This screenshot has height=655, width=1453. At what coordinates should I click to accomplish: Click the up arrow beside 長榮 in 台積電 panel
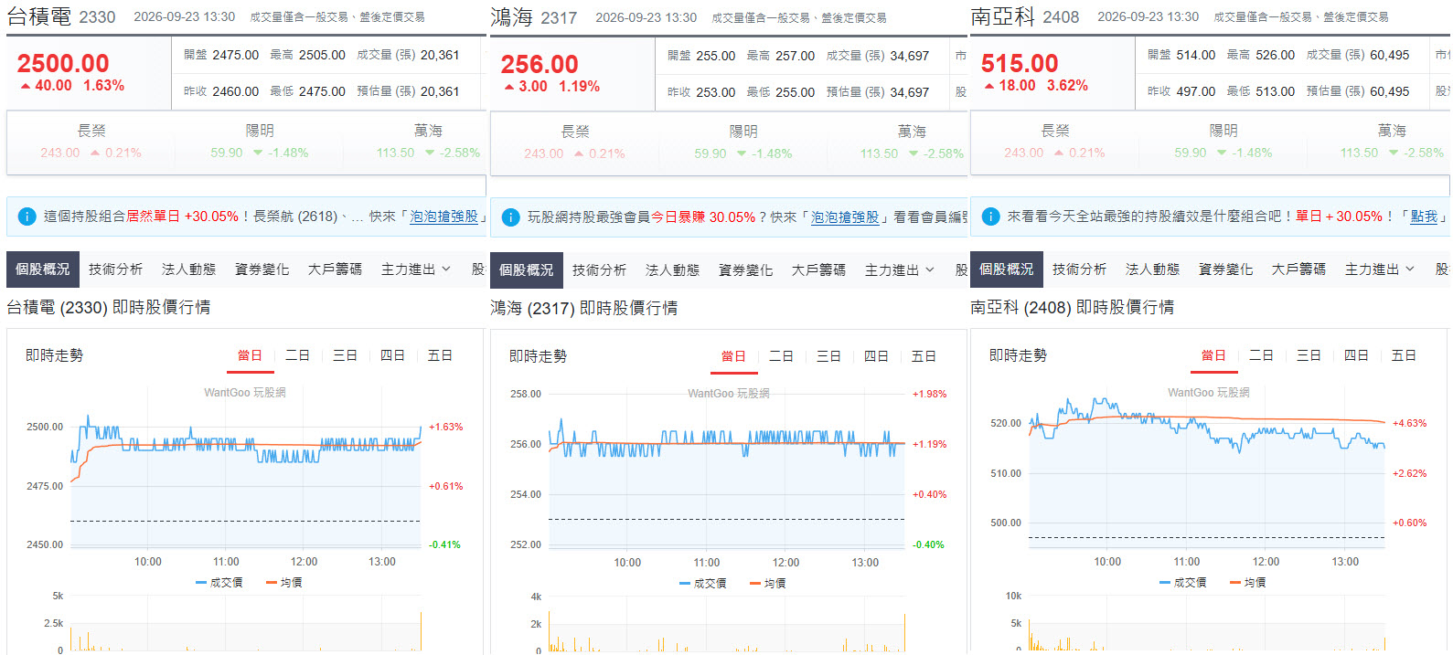click(95, 153)
